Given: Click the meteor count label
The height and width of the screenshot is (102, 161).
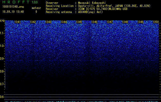Looking at the screenshot, I should pyautogui.click(x=36, y=8).
